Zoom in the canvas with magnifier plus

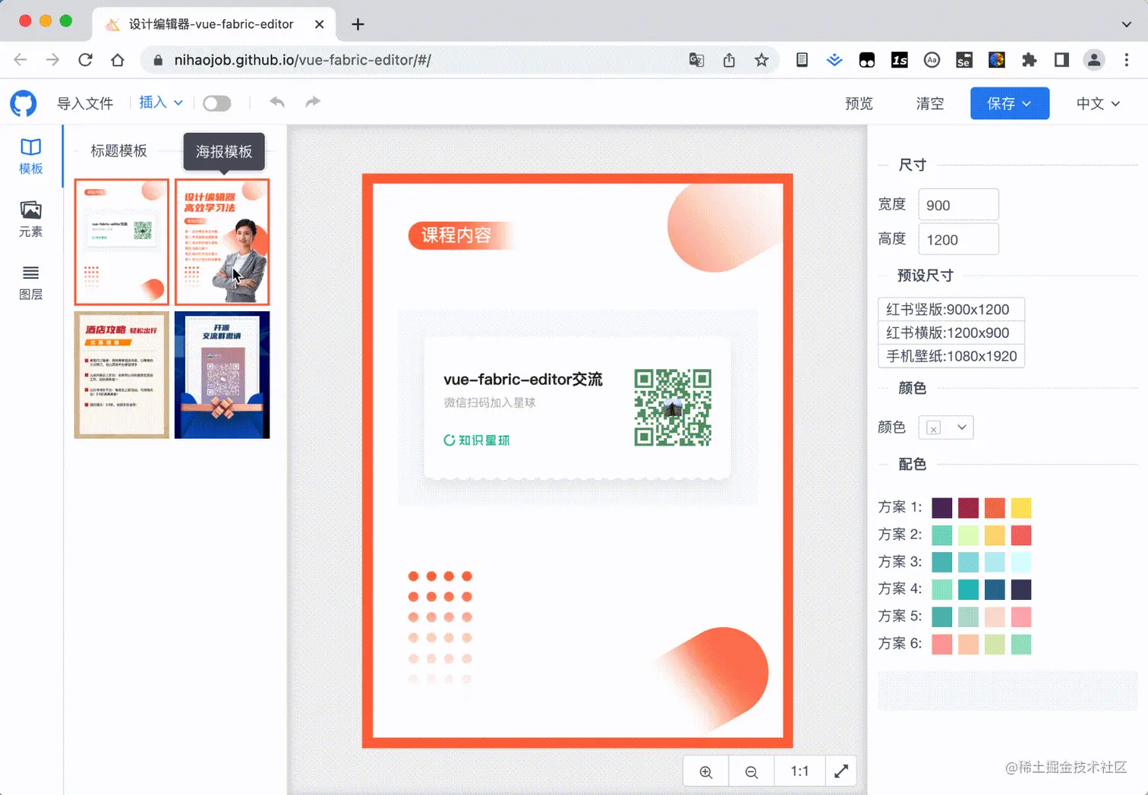(706, 771)
